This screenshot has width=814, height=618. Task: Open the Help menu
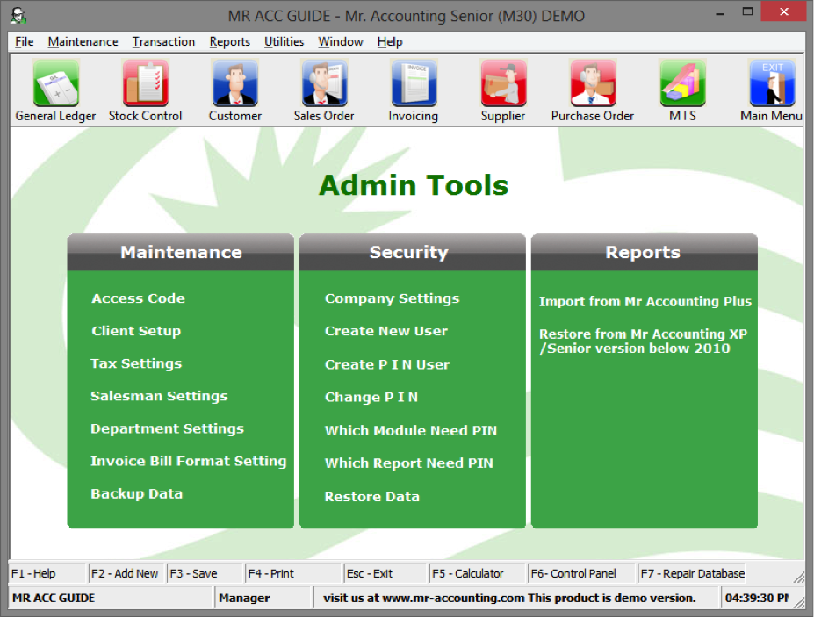(x=390, y=41)
